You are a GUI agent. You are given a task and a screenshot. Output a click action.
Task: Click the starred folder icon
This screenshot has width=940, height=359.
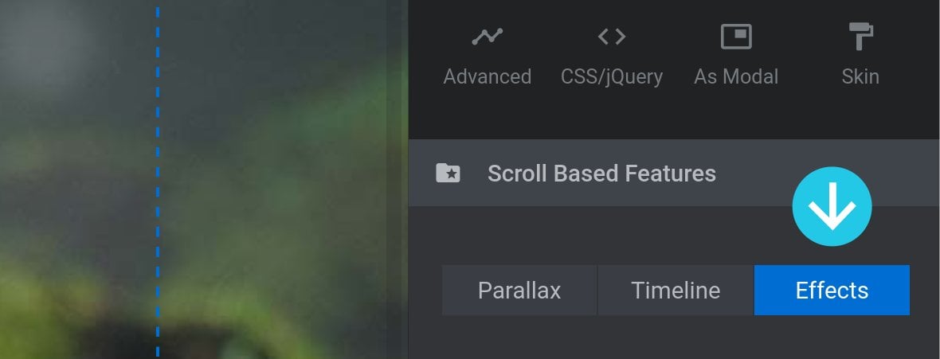[x=448, y=174]
